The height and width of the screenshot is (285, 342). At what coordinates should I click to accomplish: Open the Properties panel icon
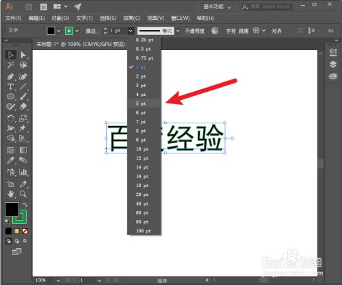tap(333, 52)
